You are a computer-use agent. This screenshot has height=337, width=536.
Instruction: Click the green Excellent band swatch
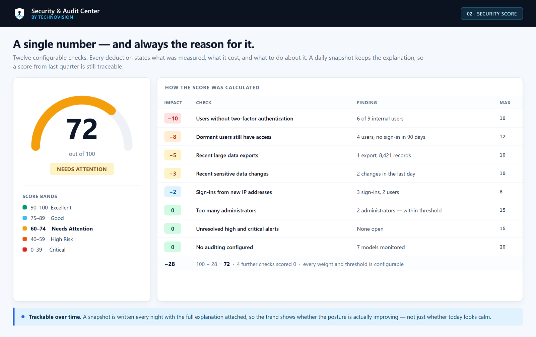[25, 207]
